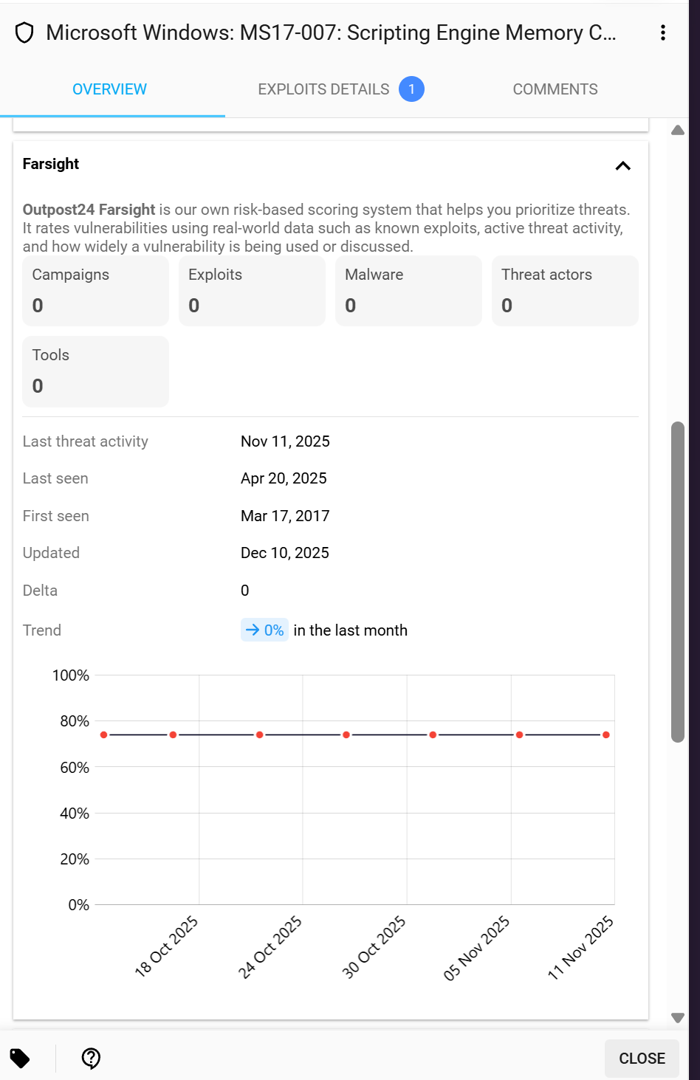
Task: Click the blue exploits count badge
Action: click(x=411, y=89)
